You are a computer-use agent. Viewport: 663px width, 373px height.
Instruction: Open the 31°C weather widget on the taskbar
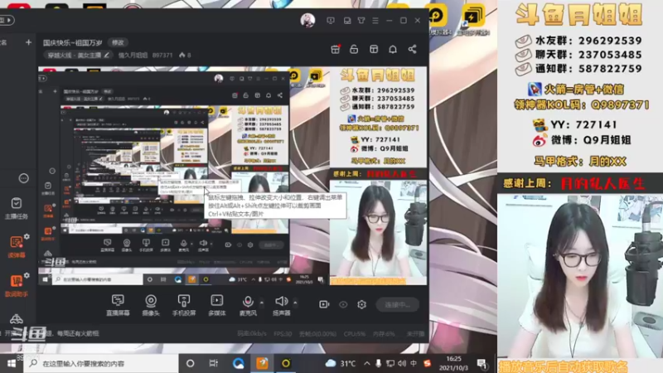[x=341, y=363]
